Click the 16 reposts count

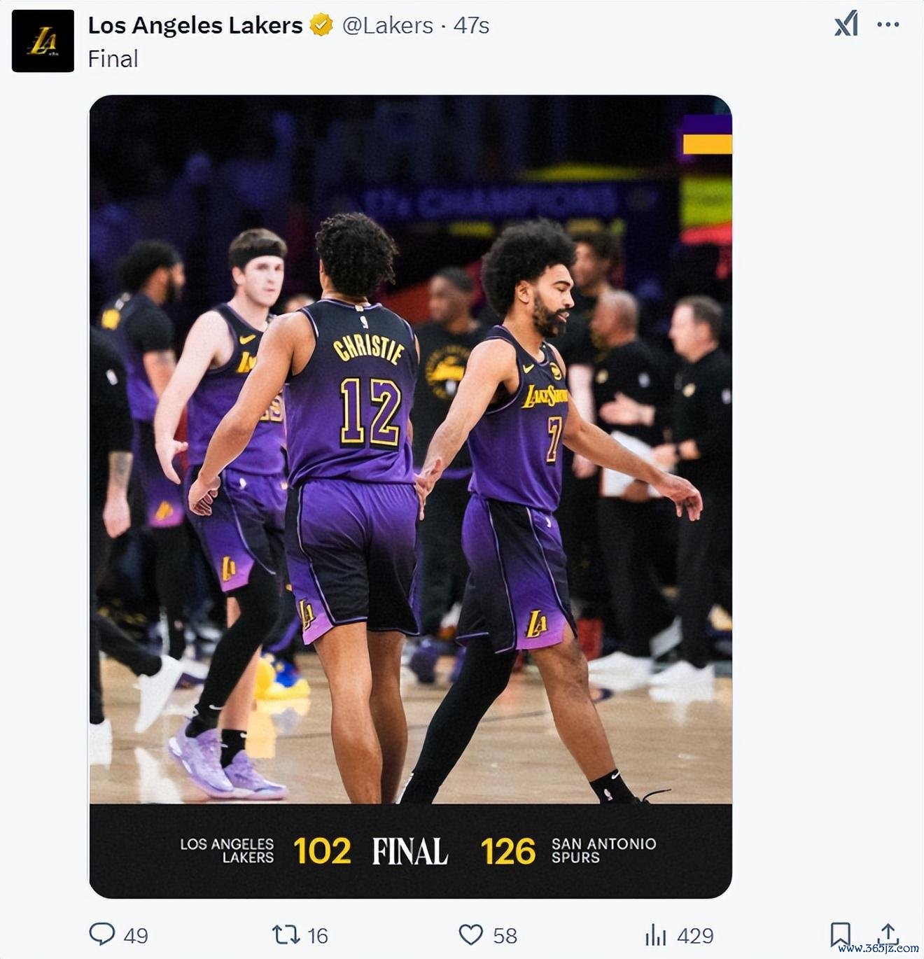coord(318,935)
